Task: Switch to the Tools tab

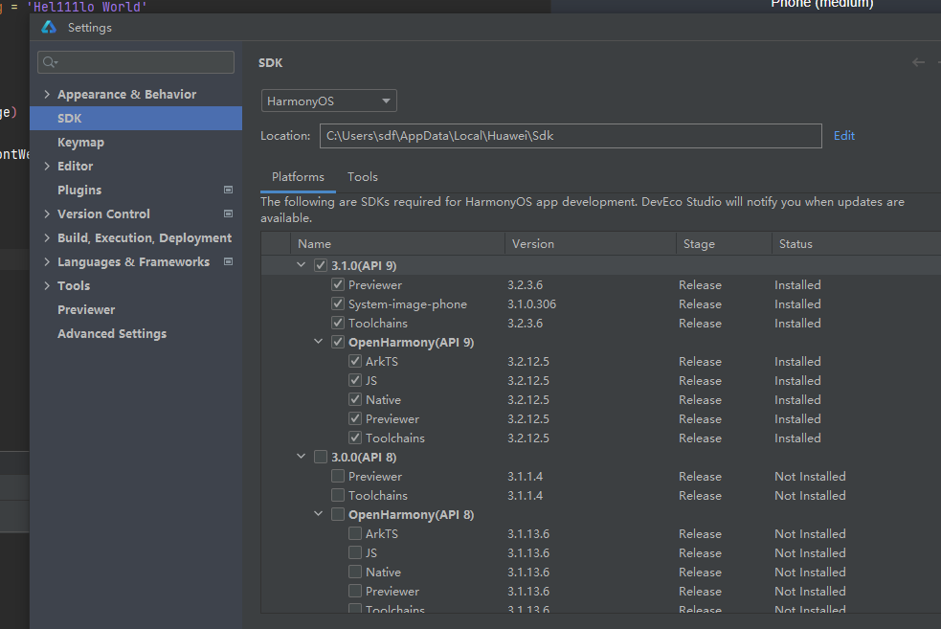Action: (x=363, y=177)
